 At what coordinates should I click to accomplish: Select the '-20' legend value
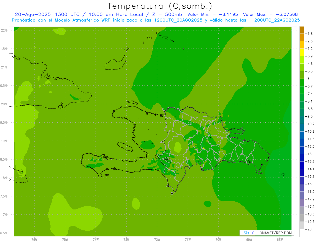[x=309, y=229]
